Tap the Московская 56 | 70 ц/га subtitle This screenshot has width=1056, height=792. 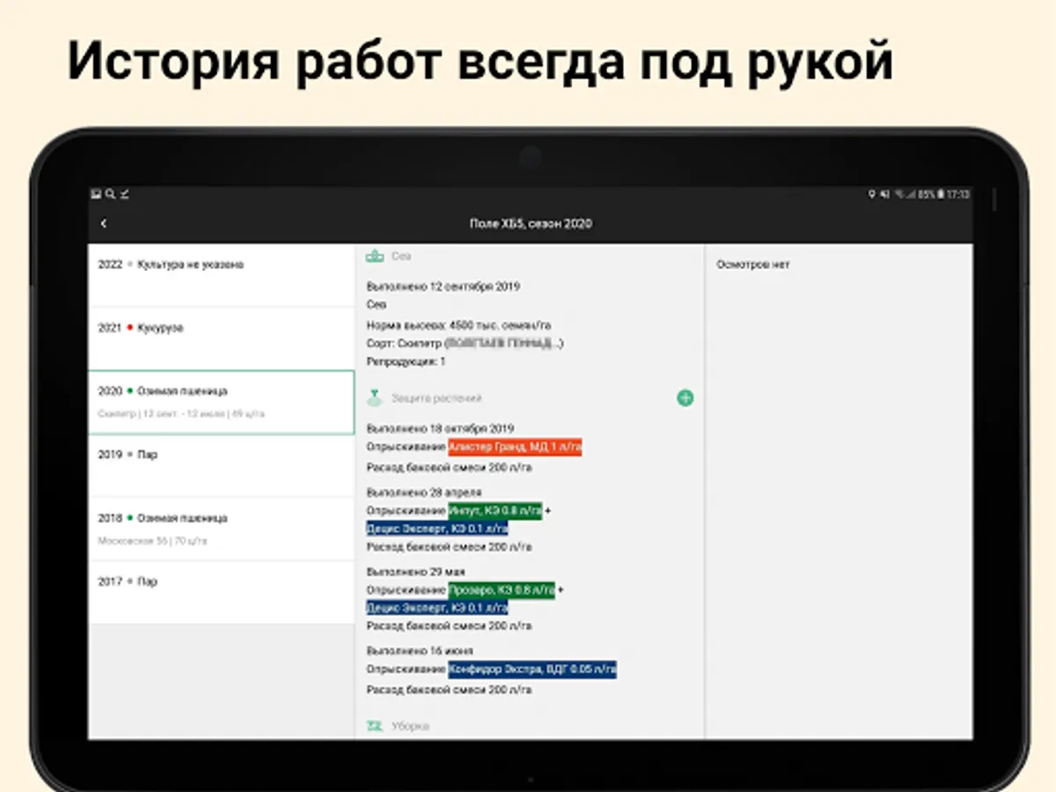[x=152, y=540]
